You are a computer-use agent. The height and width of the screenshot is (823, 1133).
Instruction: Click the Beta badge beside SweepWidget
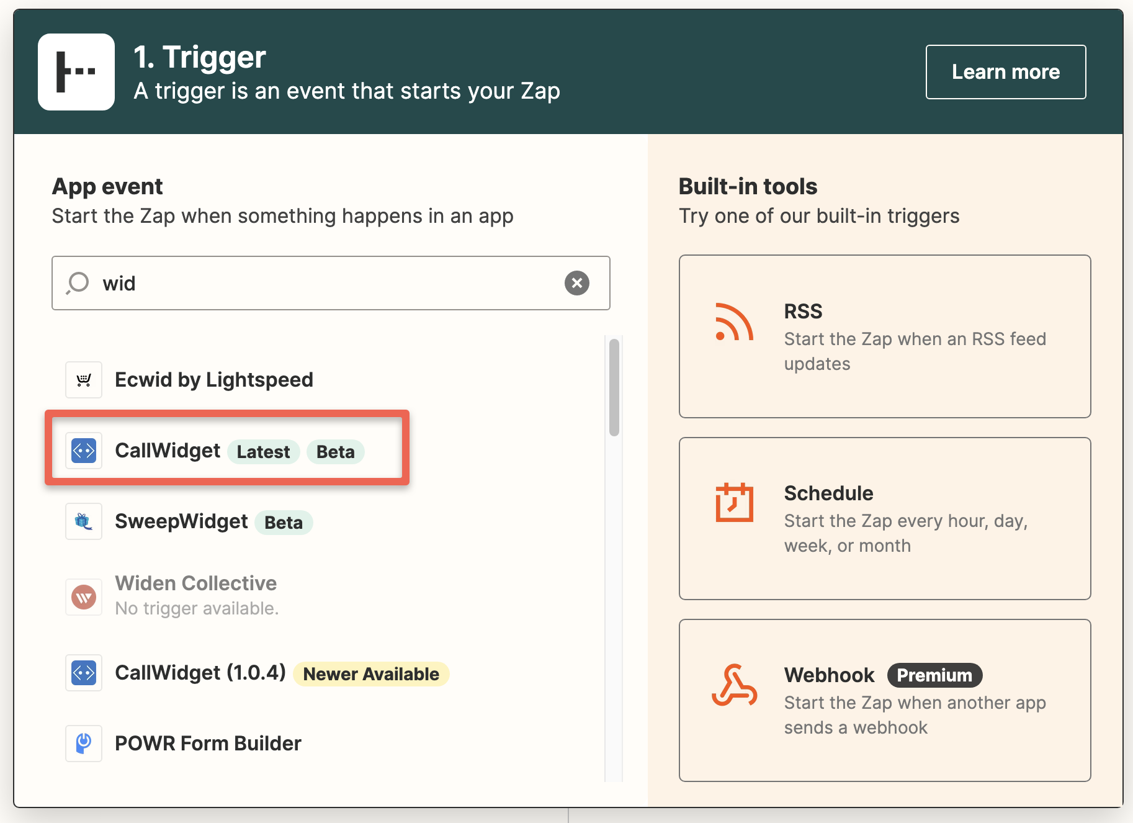(284, 523)
